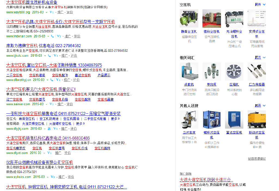Click the 空压机维修 sublink
Screen dimensions: 279x191
tap(37, 75)
